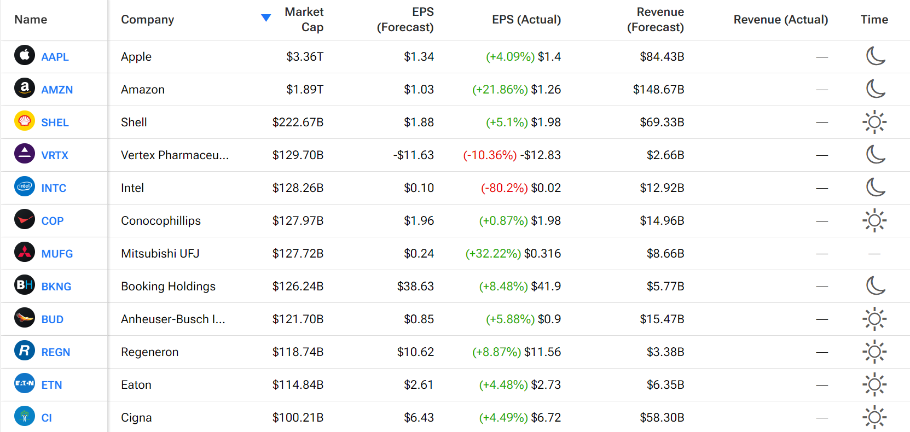Sort by the EPS (Actual) header
The image size is (910, 432).
526,20
